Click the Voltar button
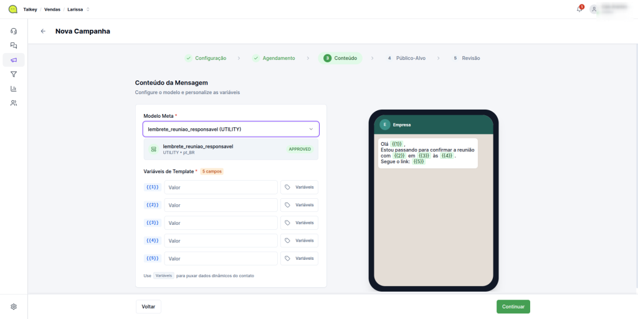This screenshot has width=638, height=319. (x=148, y=307)
